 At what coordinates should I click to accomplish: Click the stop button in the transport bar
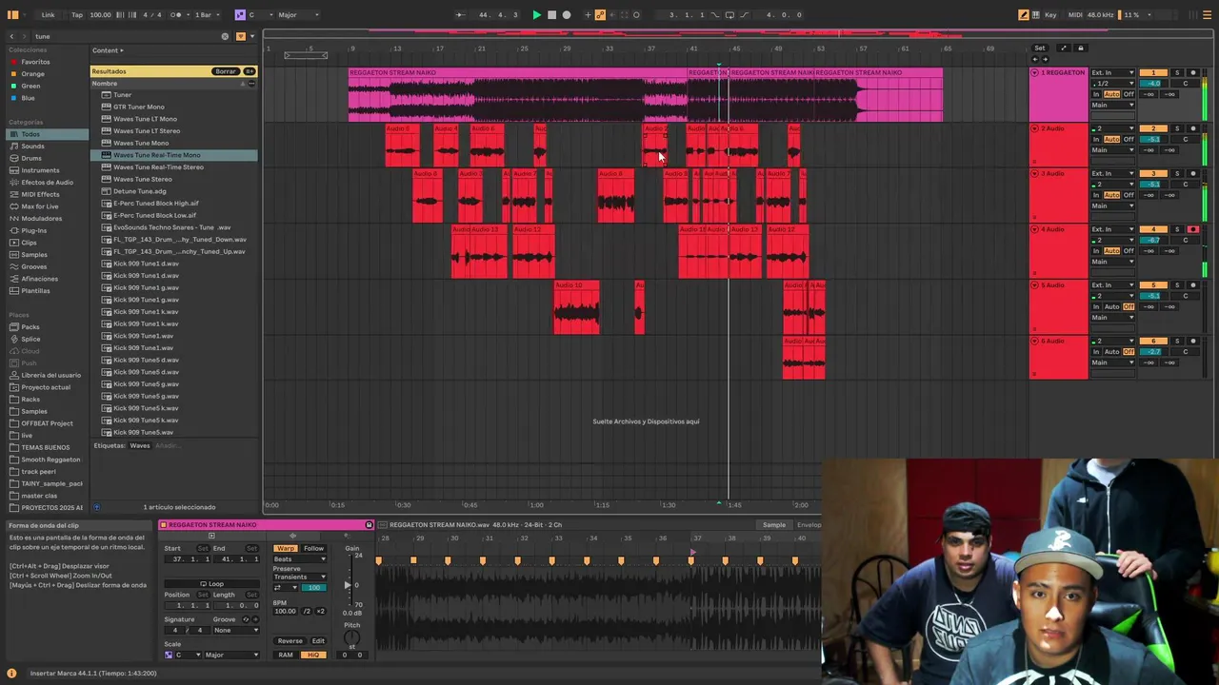pyautogui.click(x=551, y=14)
